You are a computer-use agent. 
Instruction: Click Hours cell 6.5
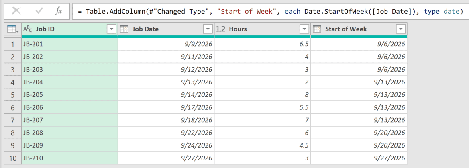(263, 44)
